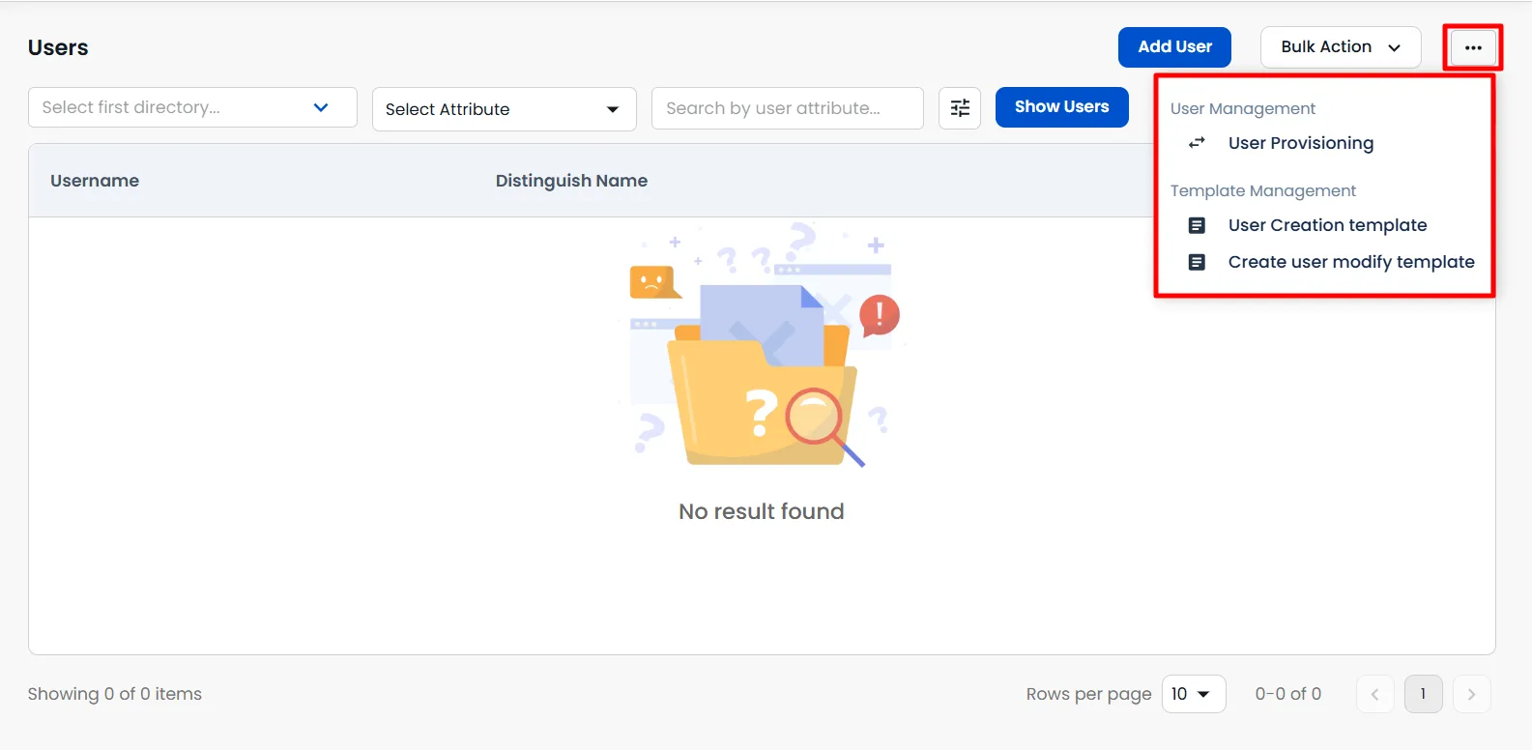Go to the previous page arrow
1532x750 pixels.
coord(1375,694)
